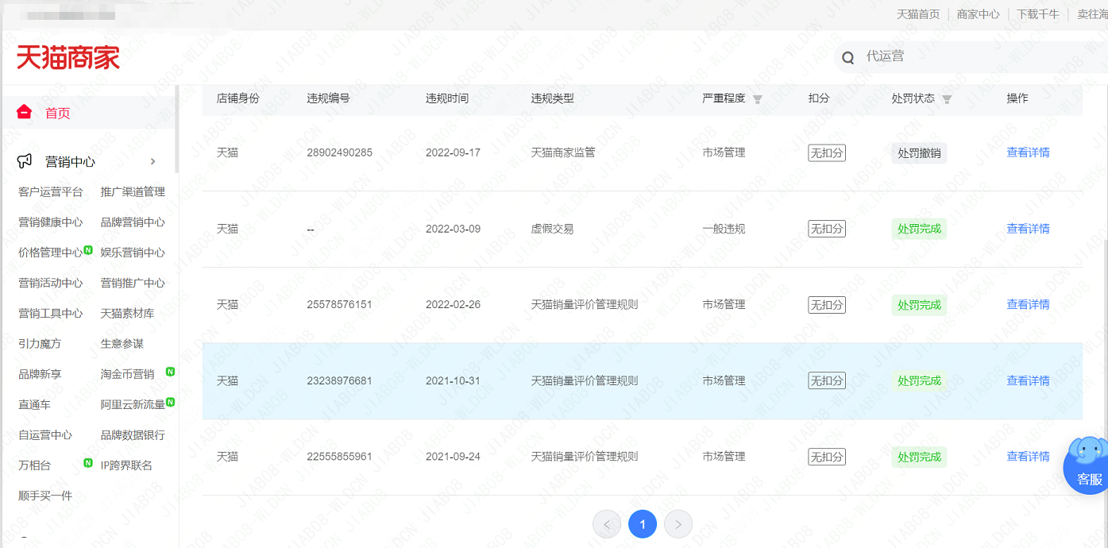Image resolution: width=1108 pixels, height=548 pixels.
Task: Click the 虚假交易 violation type cell
Action: [x=553, y=229]
